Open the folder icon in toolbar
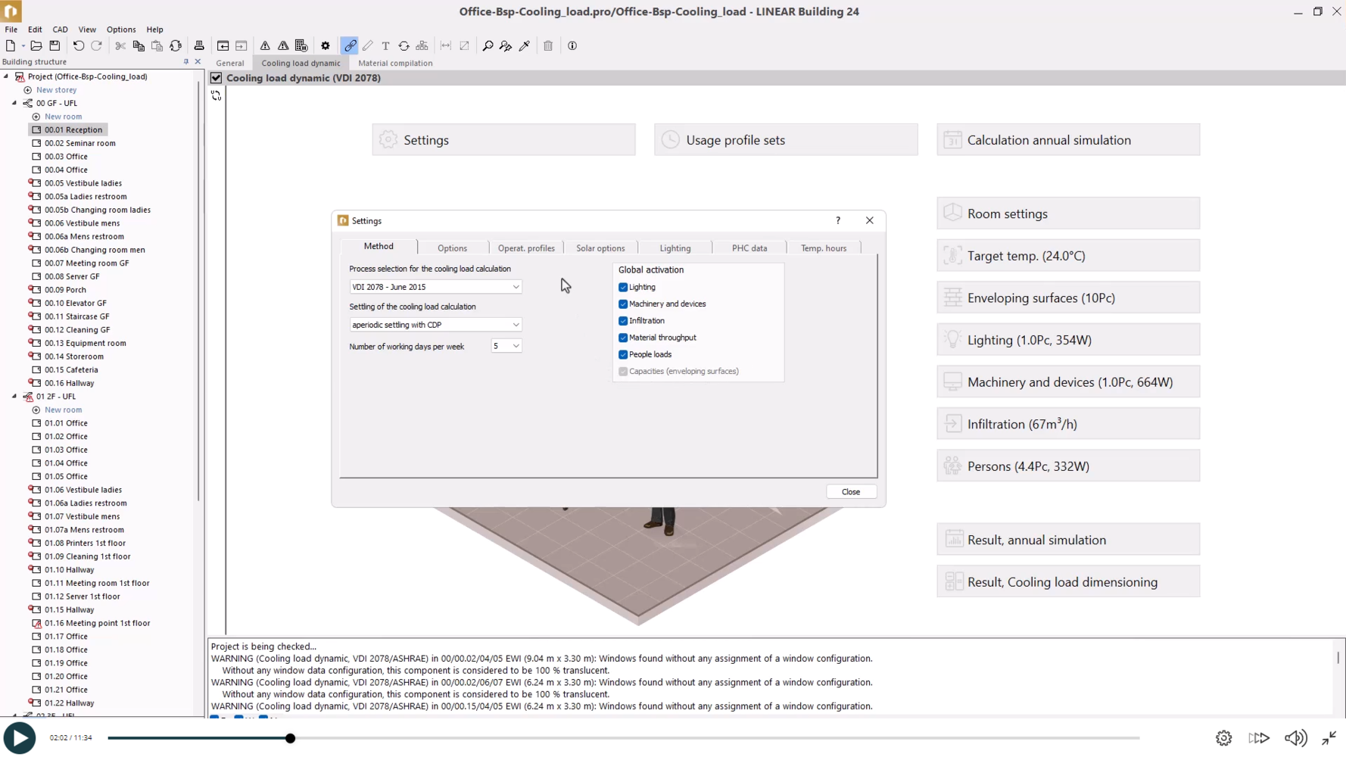Screen dimensions: 1346x757 [x=36, y=46]
